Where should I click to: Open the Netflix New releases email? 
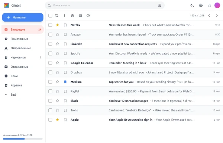(x=134, y=25)
